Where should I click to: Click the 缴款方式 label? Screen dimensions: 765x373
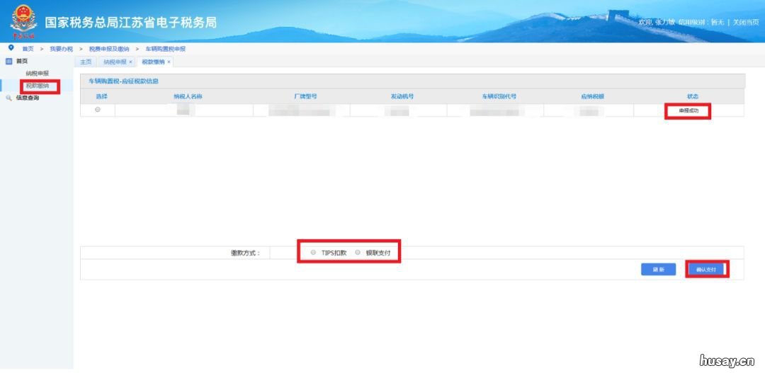tap(245, 253)
